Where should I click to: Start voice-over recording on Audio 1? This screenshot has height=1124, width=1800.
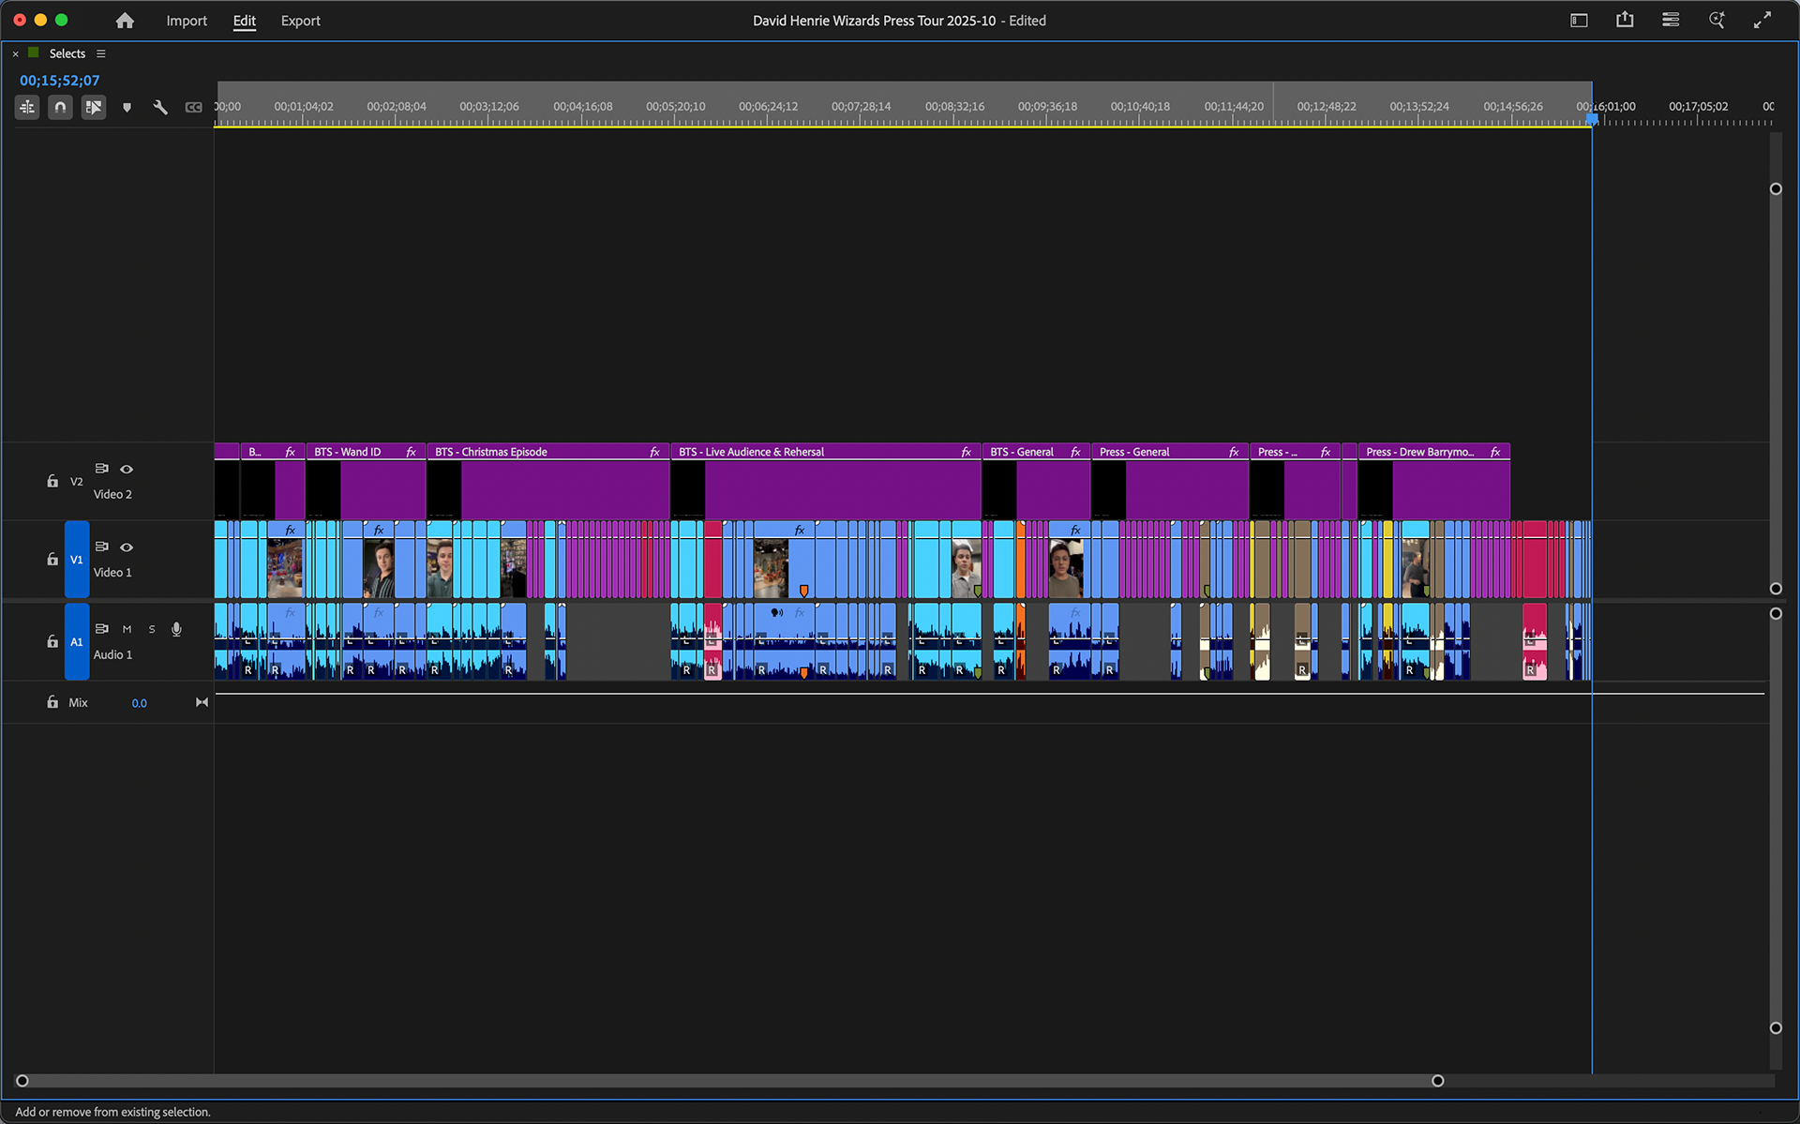pyautogui.click(x=176, y=629)
